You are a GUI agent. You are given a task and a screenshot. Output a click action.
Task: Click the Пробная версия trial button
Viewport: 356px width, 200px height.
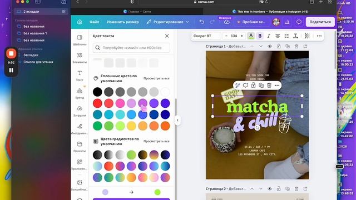click(251, 22)
